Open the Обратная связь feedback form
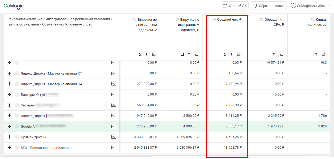Image resolution: width=334 pixels, height=159 pixels. 268,6
